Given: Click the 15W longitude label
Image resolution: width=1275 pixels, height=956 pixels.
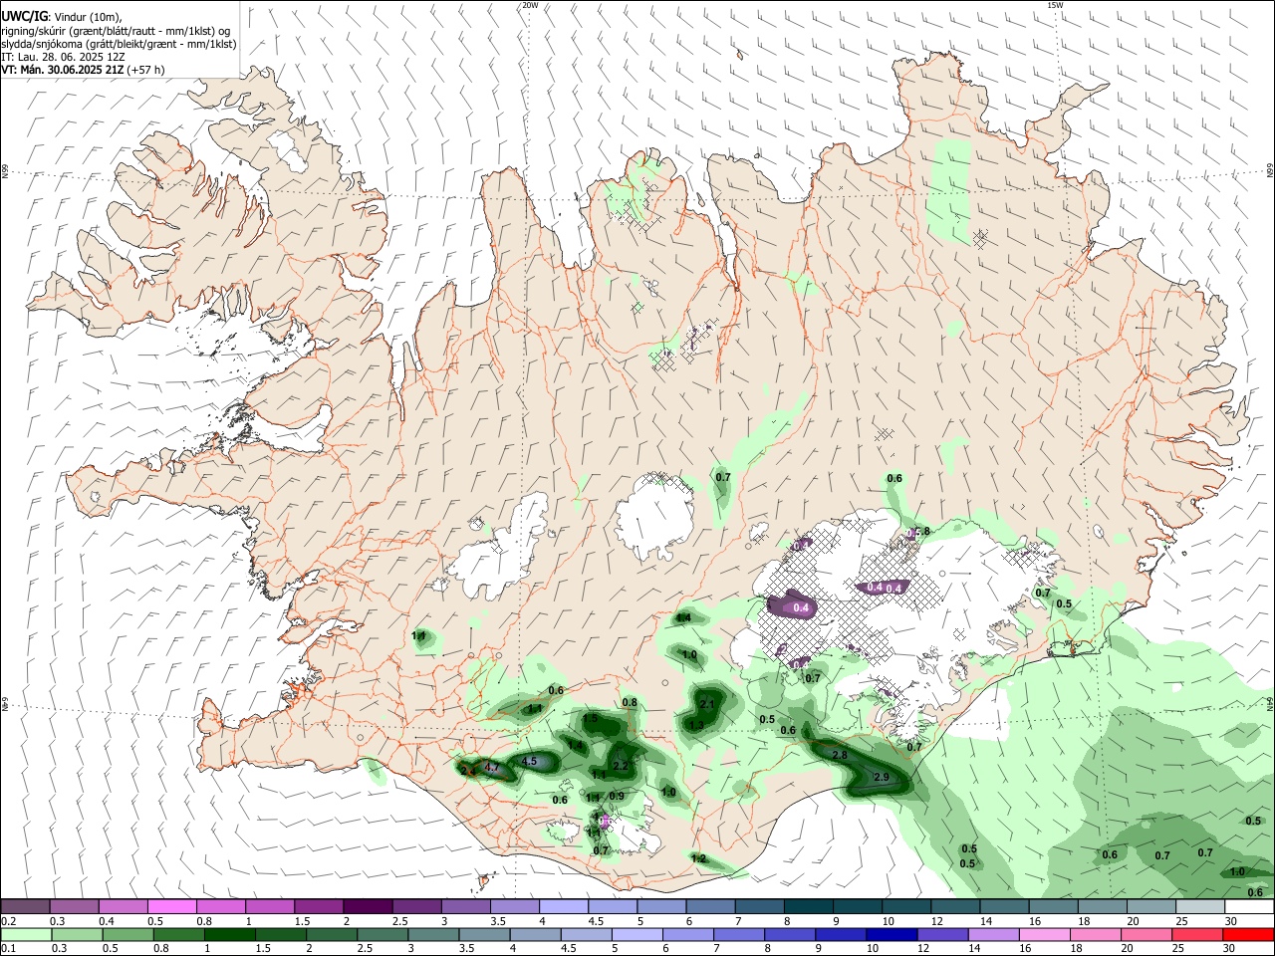Looking at the screenshot, I should [x=1055, y=5].
